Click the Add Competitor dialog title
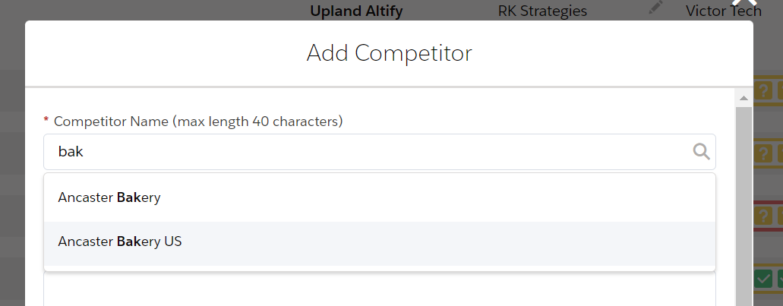783x306 pixels. click(389, 53)
